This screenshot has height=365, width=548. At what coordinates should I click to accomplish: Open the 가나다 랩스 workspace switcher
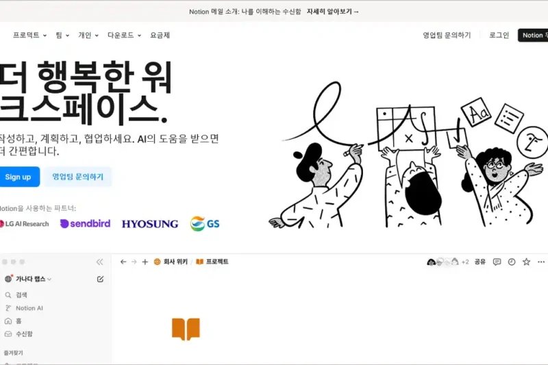click(x=29, y=279)
